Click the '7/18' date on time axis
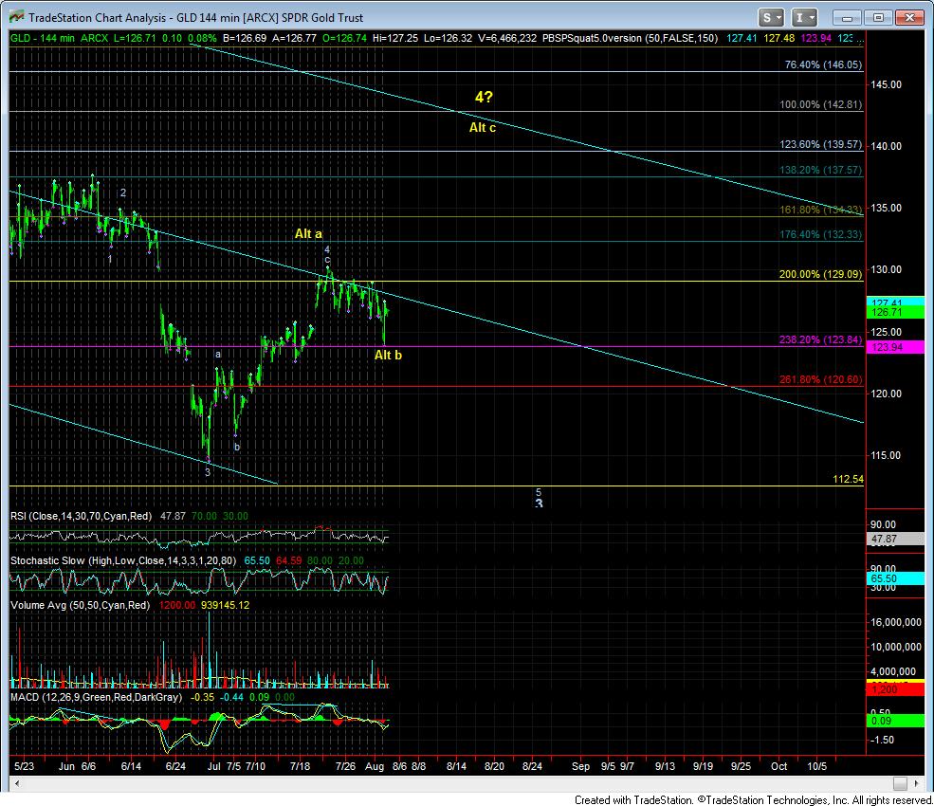The image size is (934, 806). pyautogui.click(x=301, y=766)
